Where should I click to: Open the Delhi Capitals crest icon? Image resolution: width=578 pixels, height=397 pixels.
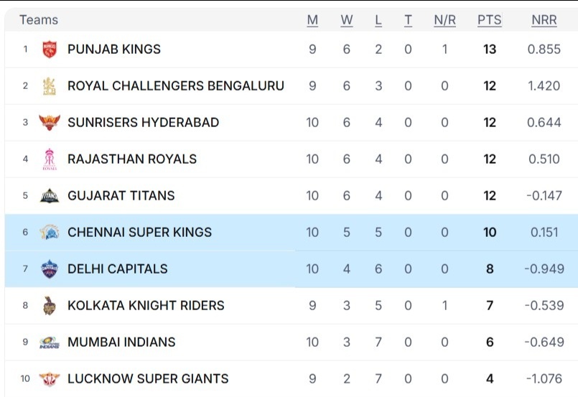coord(50,268)
